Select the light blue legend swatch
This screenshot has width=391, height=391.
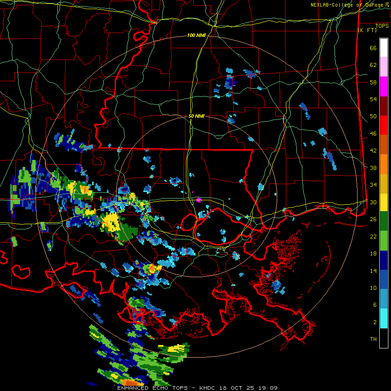tap(384, 299)
